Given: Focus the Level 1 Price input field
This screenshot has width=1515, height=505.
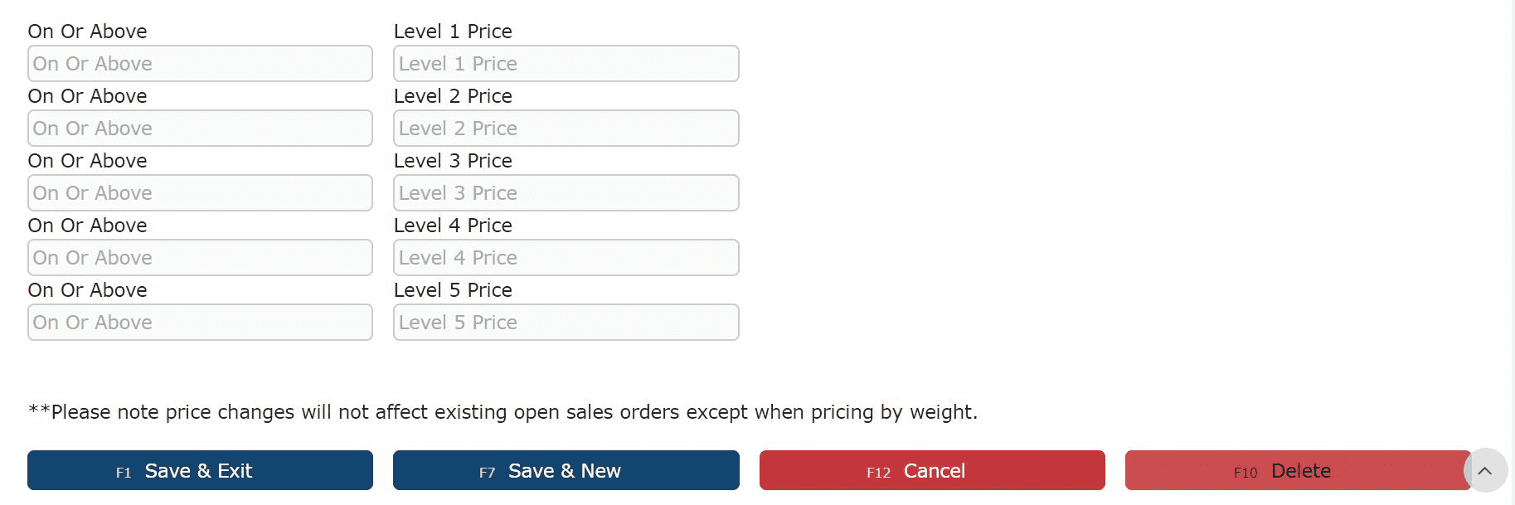Looking at the screenshot, I should [x=566, y=64].
